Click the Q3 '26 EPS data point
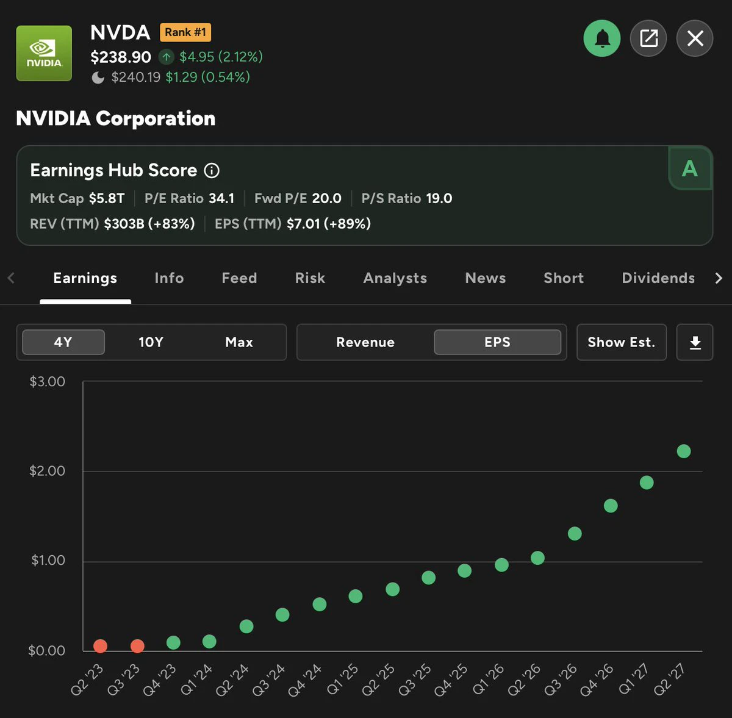 pos(575,534)
